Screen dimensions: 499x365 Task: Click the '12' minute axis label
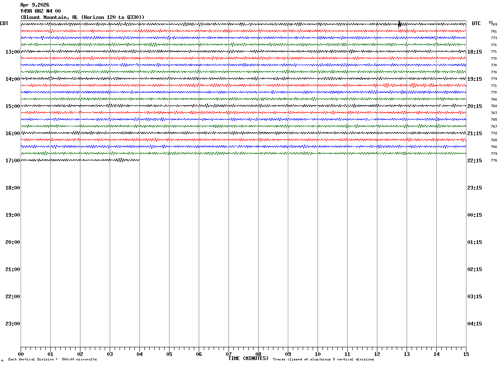(377, 354)
